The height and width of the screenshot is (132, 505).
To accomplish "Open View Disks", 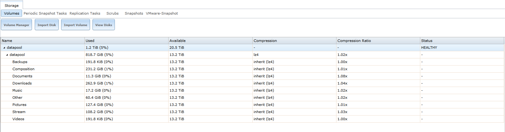I will coord(104,25).
